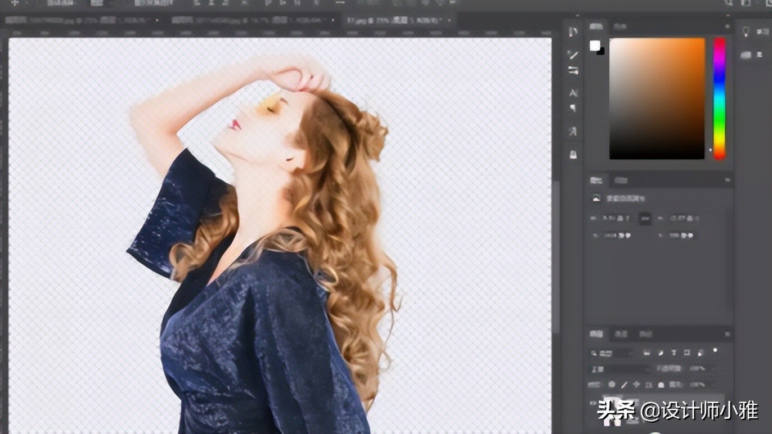This screenshot has height=434, width=772.
Task: Select the Hand tool in the toolbar
Action: (573, 153)
